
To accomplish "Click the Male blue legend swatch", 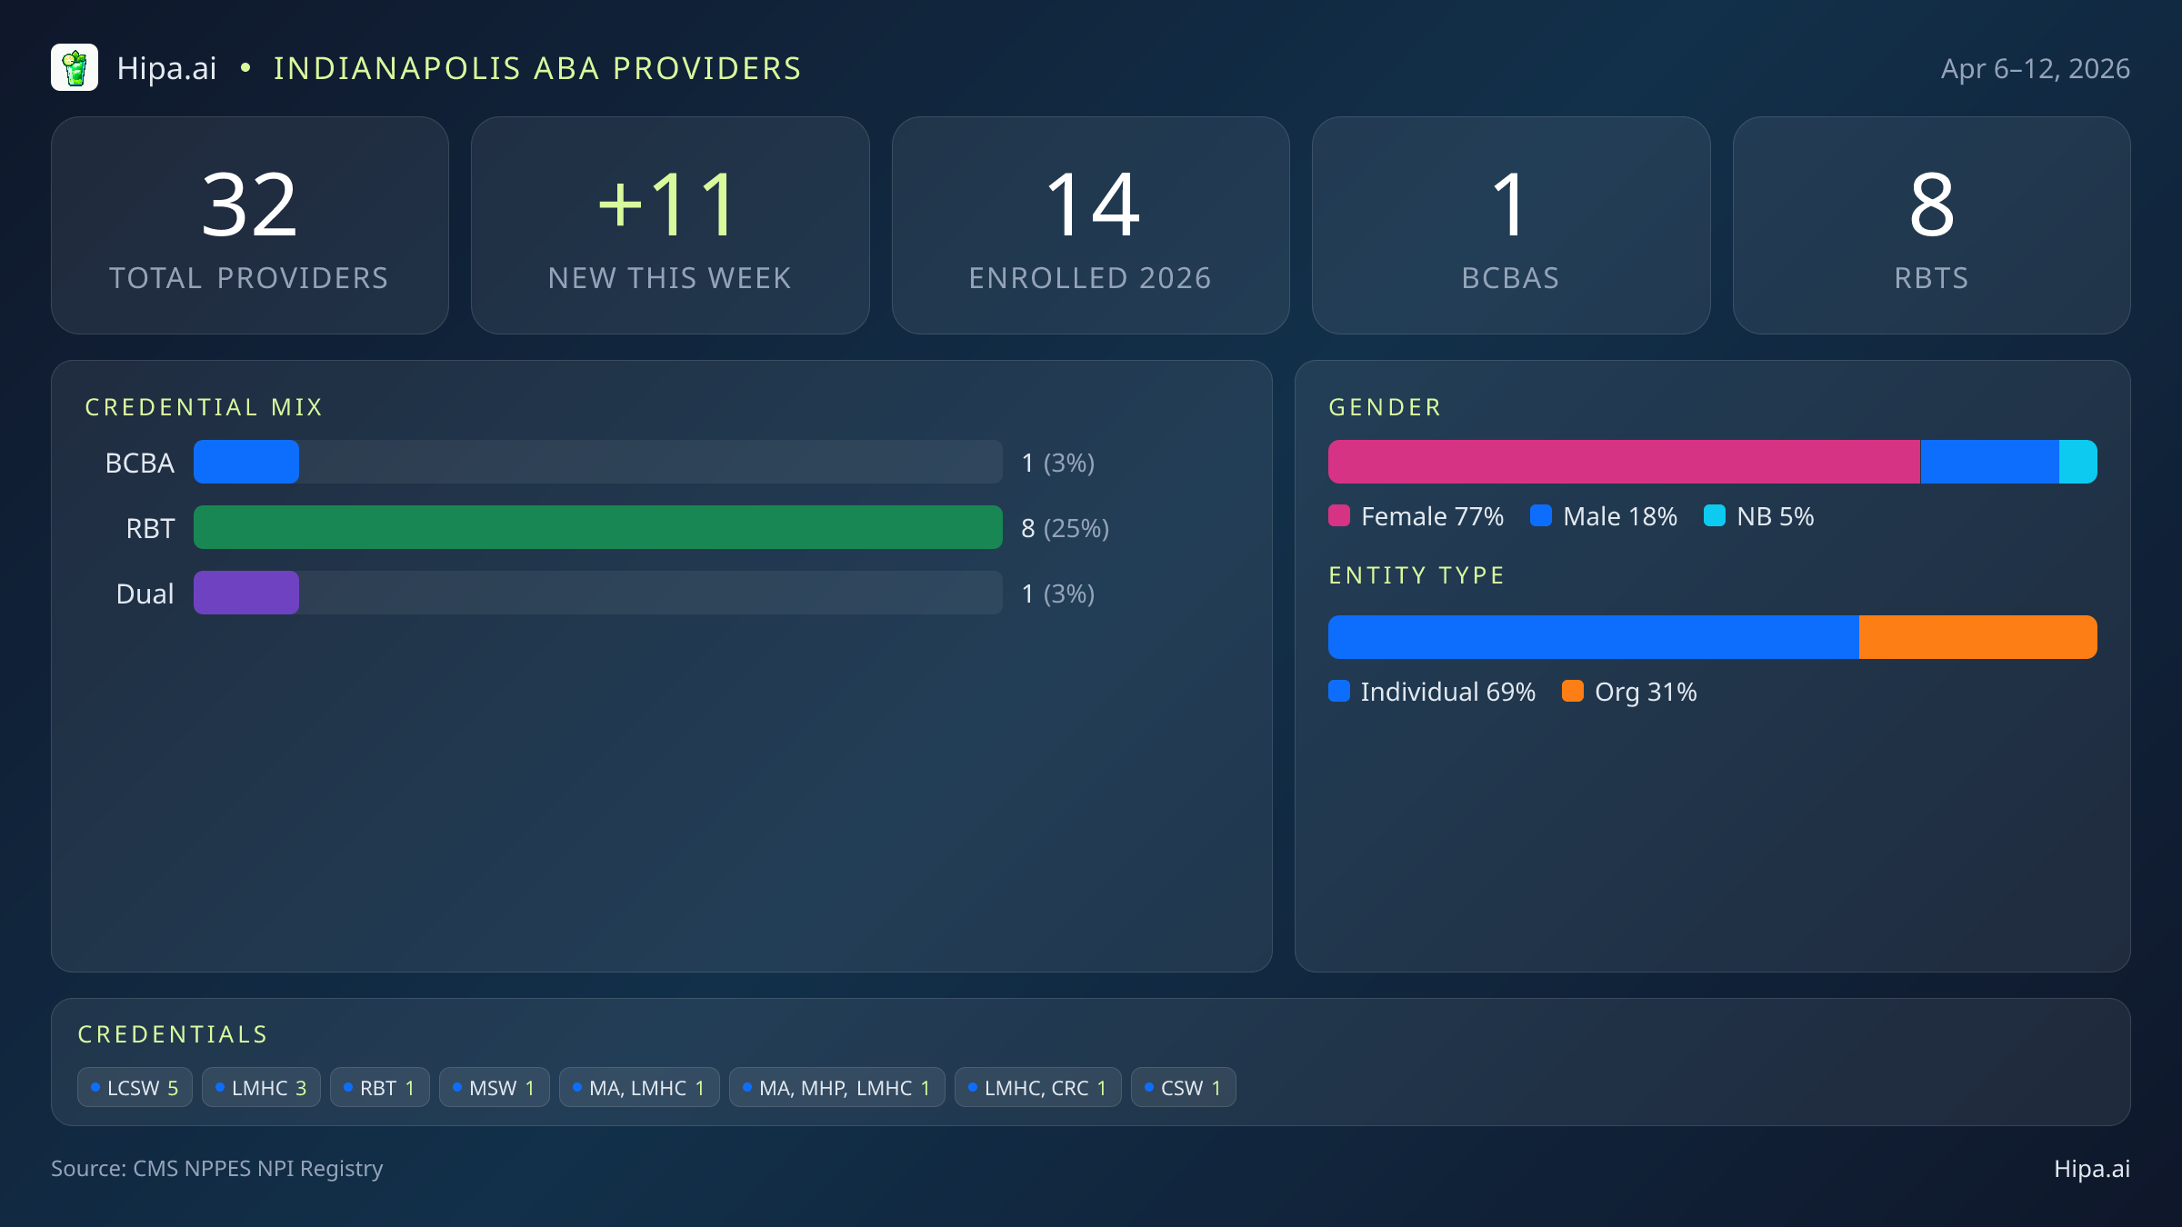I will [1541, 516].
